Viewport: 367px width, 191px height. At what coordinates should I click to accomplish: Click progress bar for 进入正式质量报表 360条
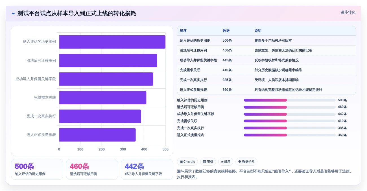tap(290, 135)
